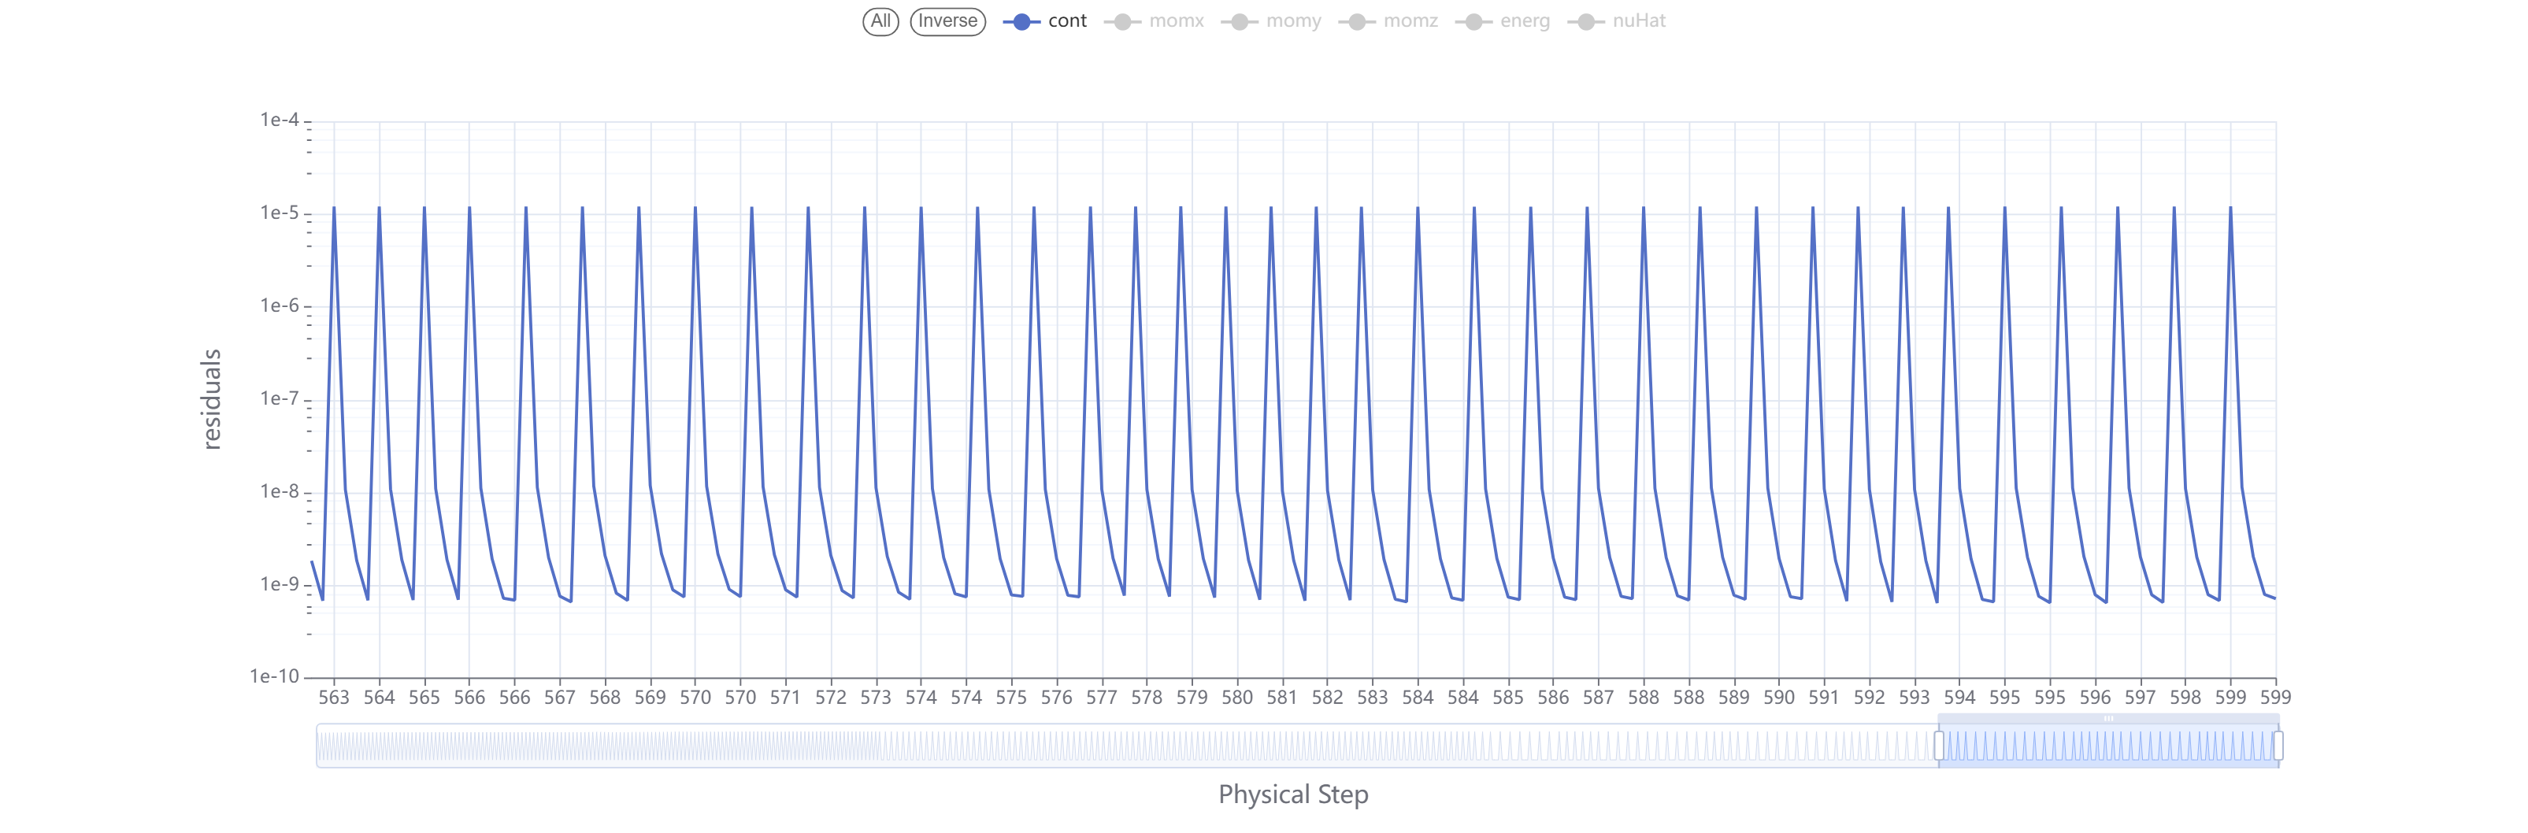Image resolution: width=2528 pixels, height=833 pixels.
Task: Show the momx series via its label
Action: point(1176,20)
